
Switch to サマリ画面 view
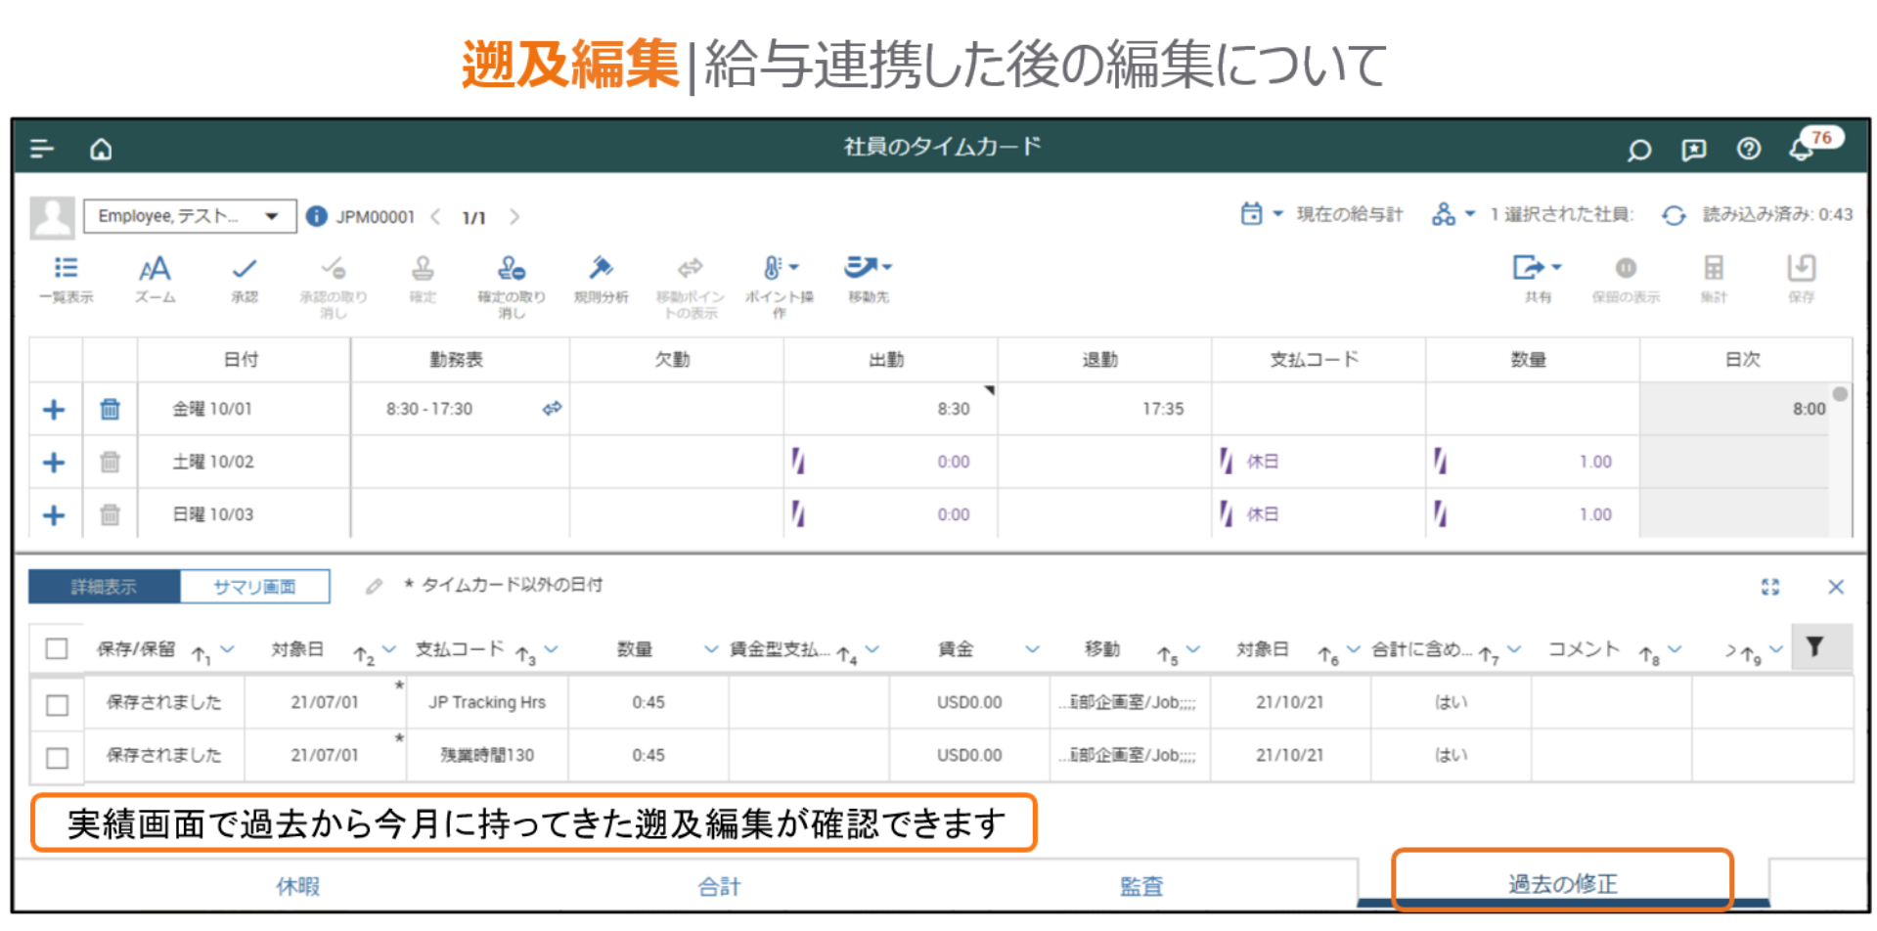point(254,587)
